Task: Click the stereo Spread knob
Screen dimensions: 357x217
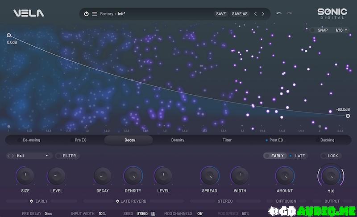Action: (x=209, y=176)
